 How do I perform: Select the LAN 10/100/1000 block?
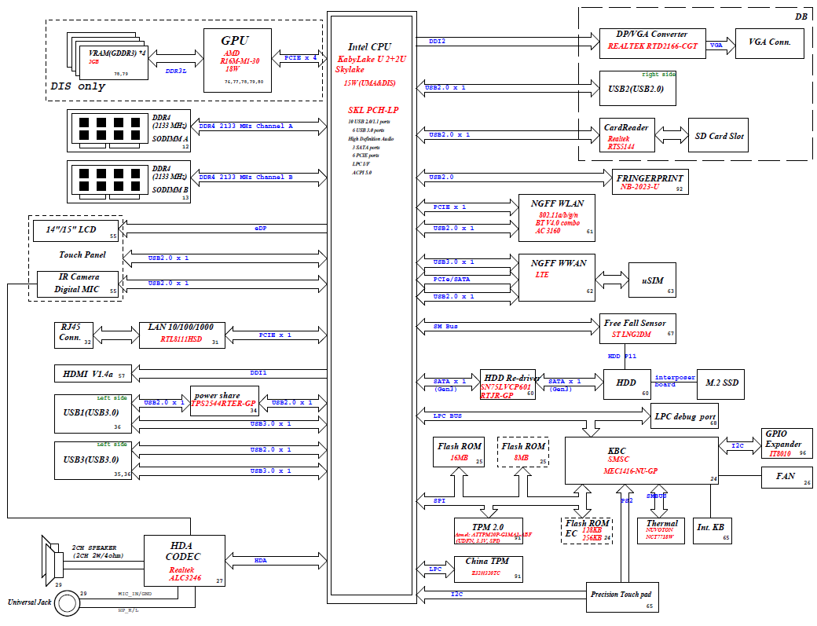click(182, 335)
